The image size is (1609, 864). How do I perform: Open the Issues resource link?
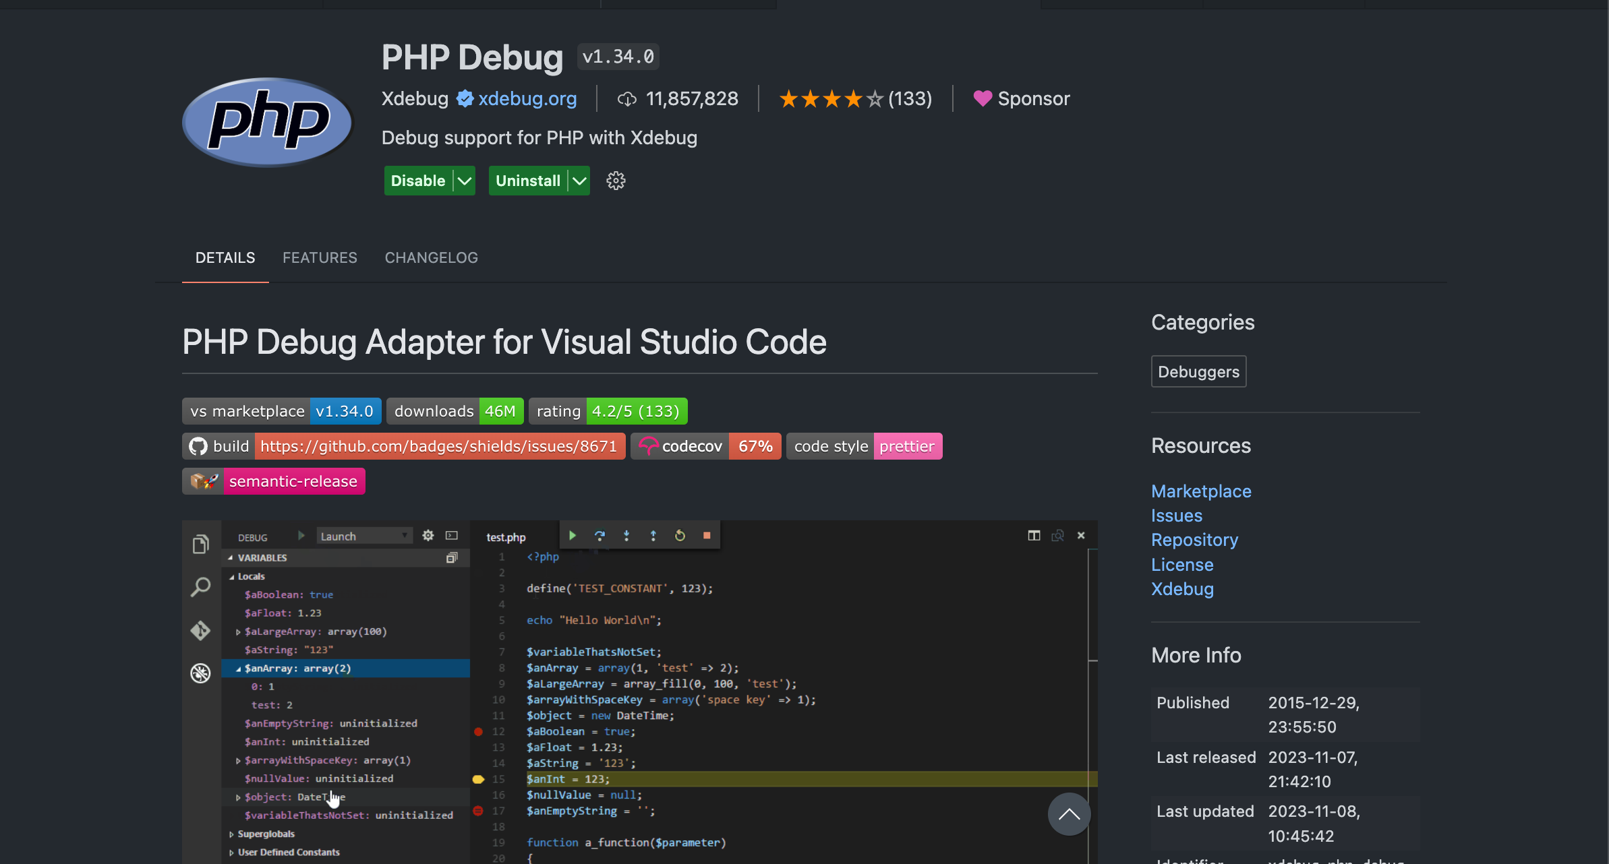point(1177,516)
